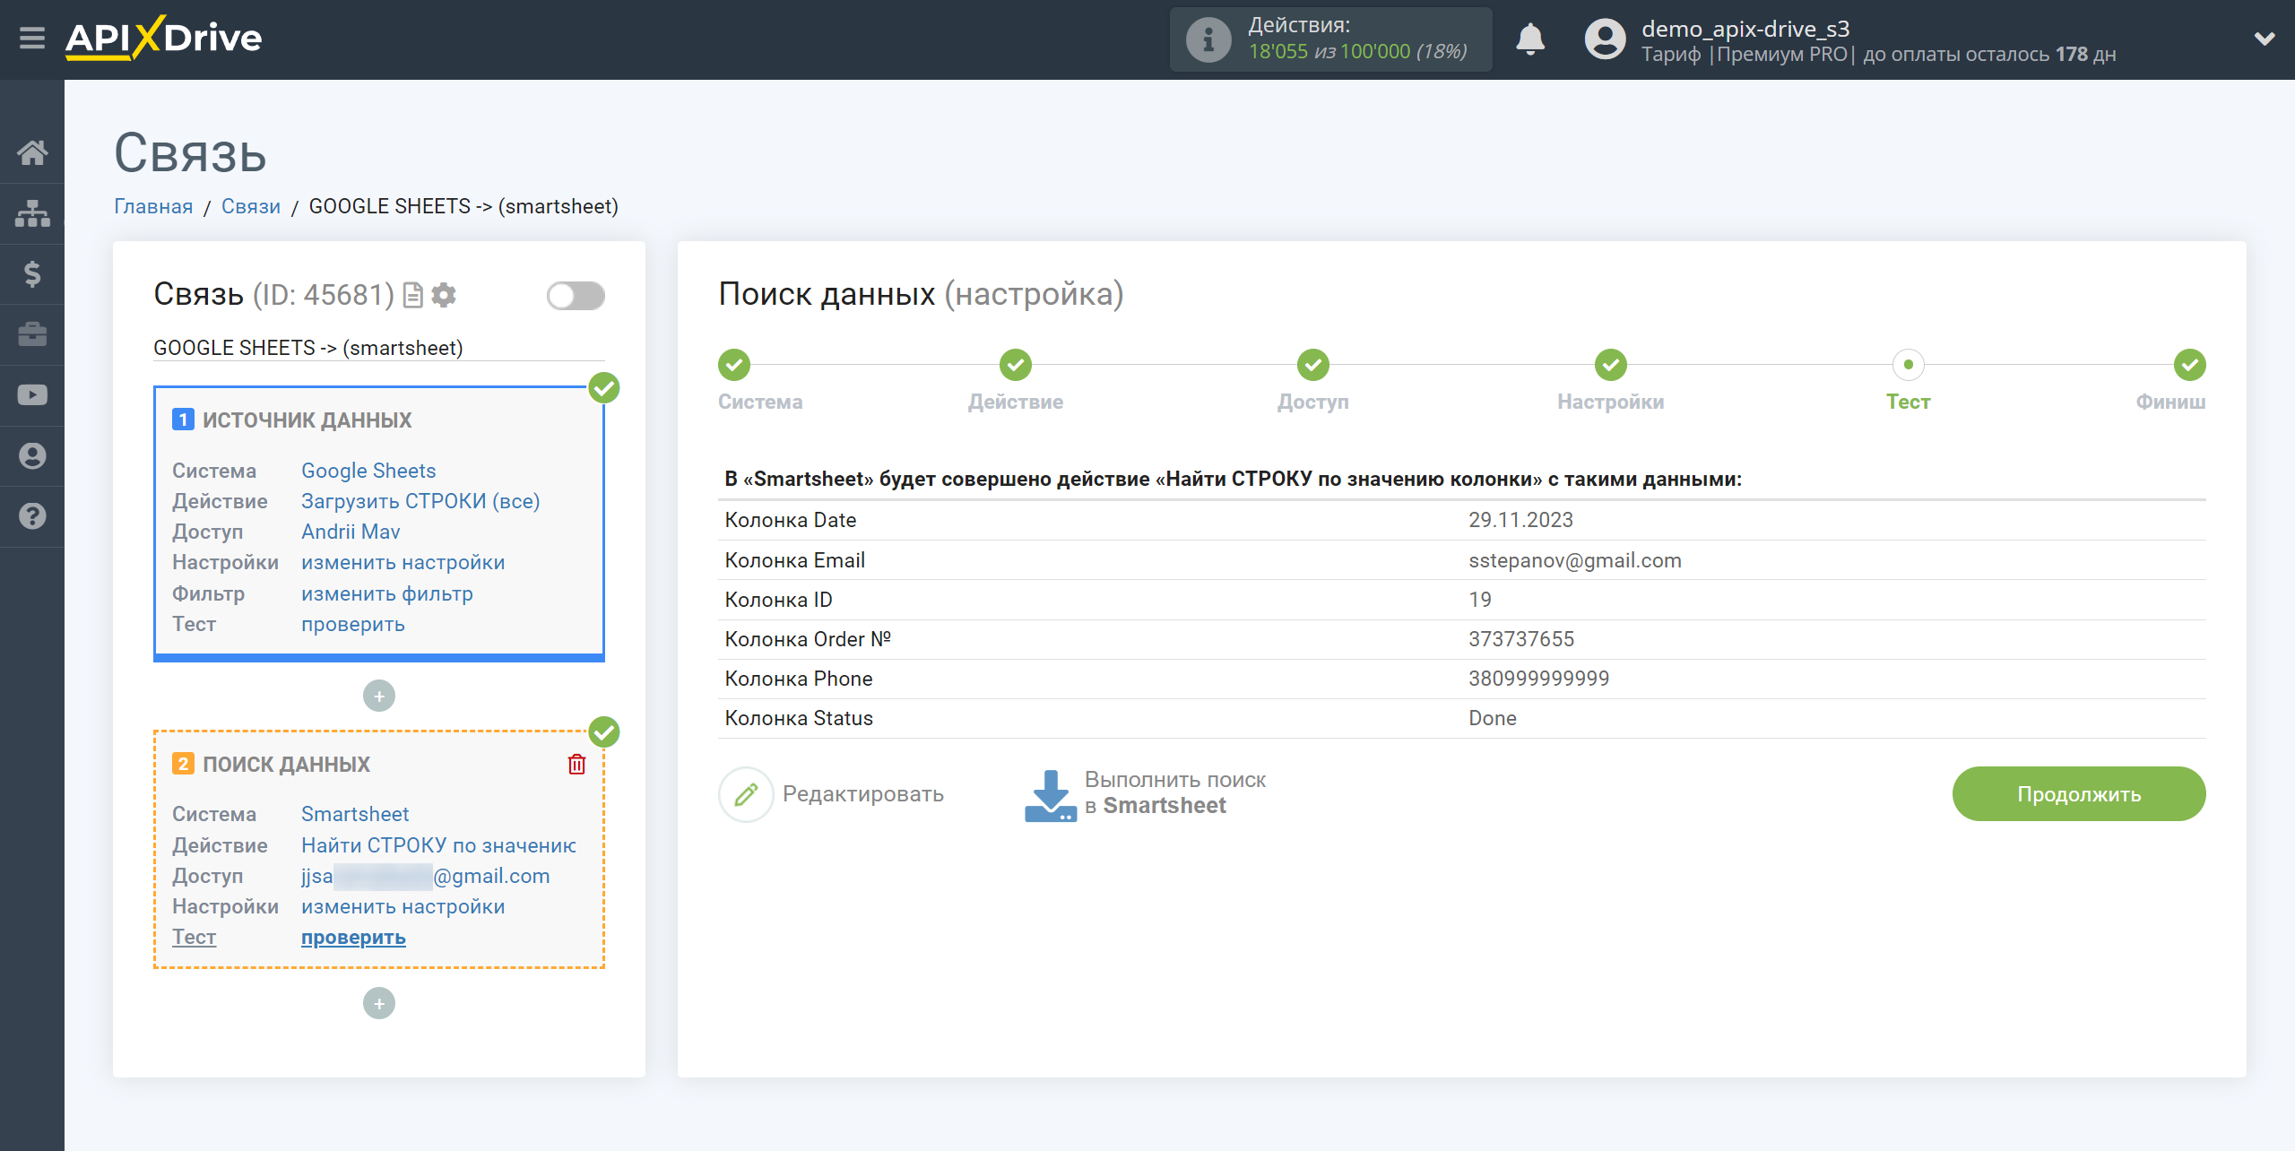Open the help question sidebar icon
The height and width of the screenshot is (1151, 2295).
(x=32, y=516)
